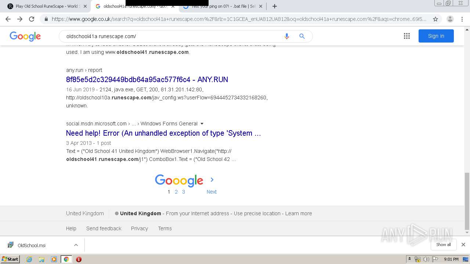Click the volume speaker tray icon
The height and width of the screenshot is (264, 470).
[x=426, y=259]
